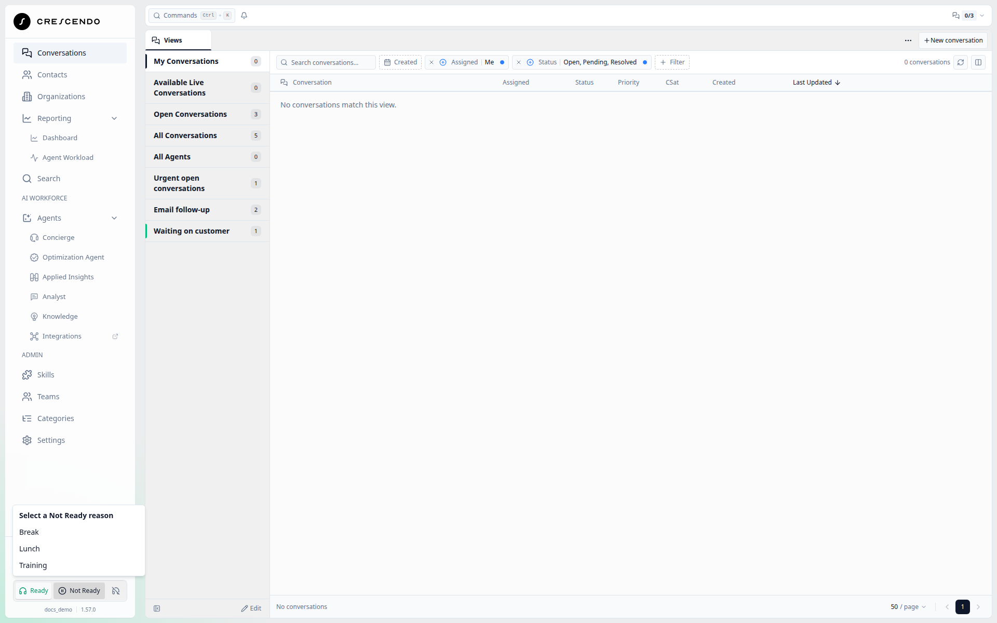Open the Teams page
This screenshot has height=623, width=997.
coord(70,397)
